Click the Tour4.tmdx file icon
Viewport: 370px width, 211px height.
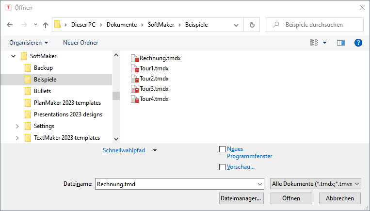pos(135,99)
